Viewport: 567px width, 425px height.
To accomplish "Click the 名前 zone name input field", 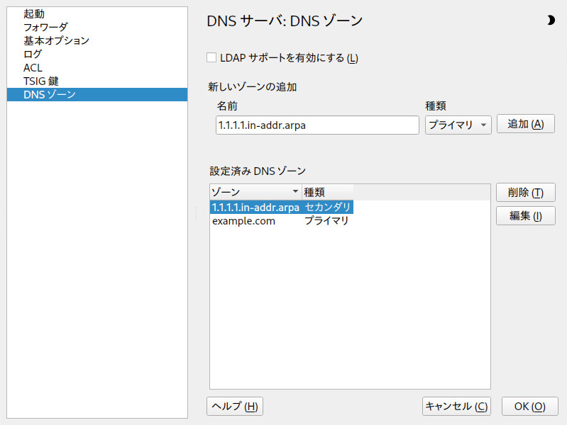I will tap(317, 125).
